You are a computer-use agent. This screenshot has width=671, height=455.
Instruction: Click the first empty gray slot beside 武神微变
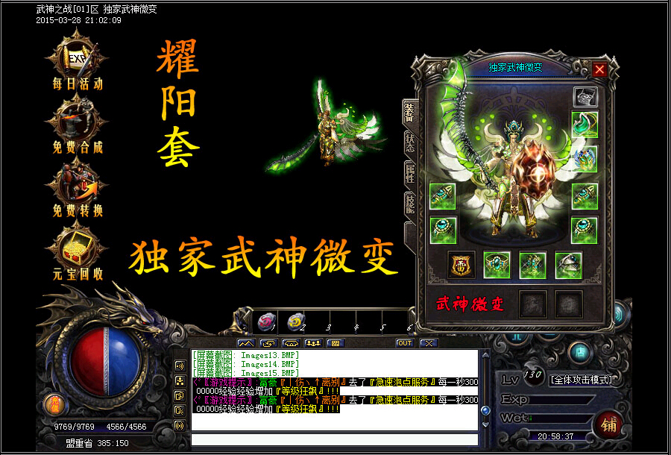click(x=533, y=304)
